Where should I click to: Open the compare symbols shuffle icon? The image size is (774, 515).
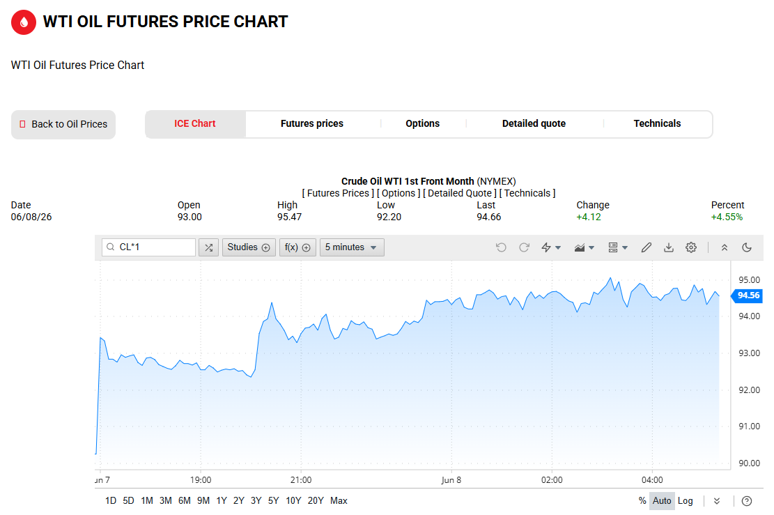(x=209, y=247)
